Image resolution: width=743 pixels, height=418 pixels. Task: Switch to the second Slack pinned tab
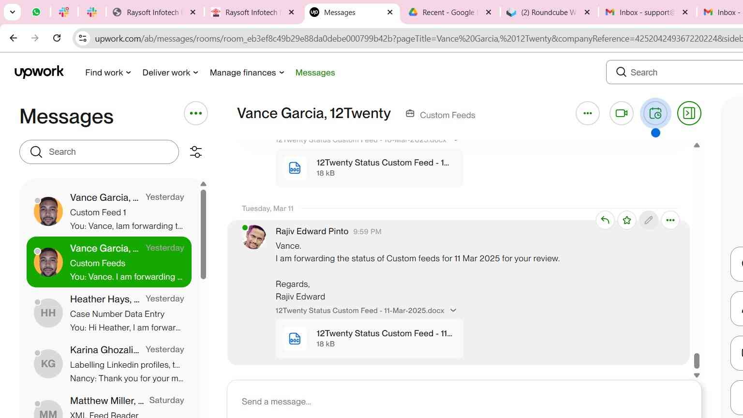pos(92,12)
